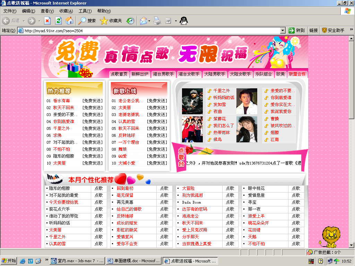The width and height of the screenshot is (355, 266).
Task: Click the girl group photo thumbnail
Action: (192, 130)
